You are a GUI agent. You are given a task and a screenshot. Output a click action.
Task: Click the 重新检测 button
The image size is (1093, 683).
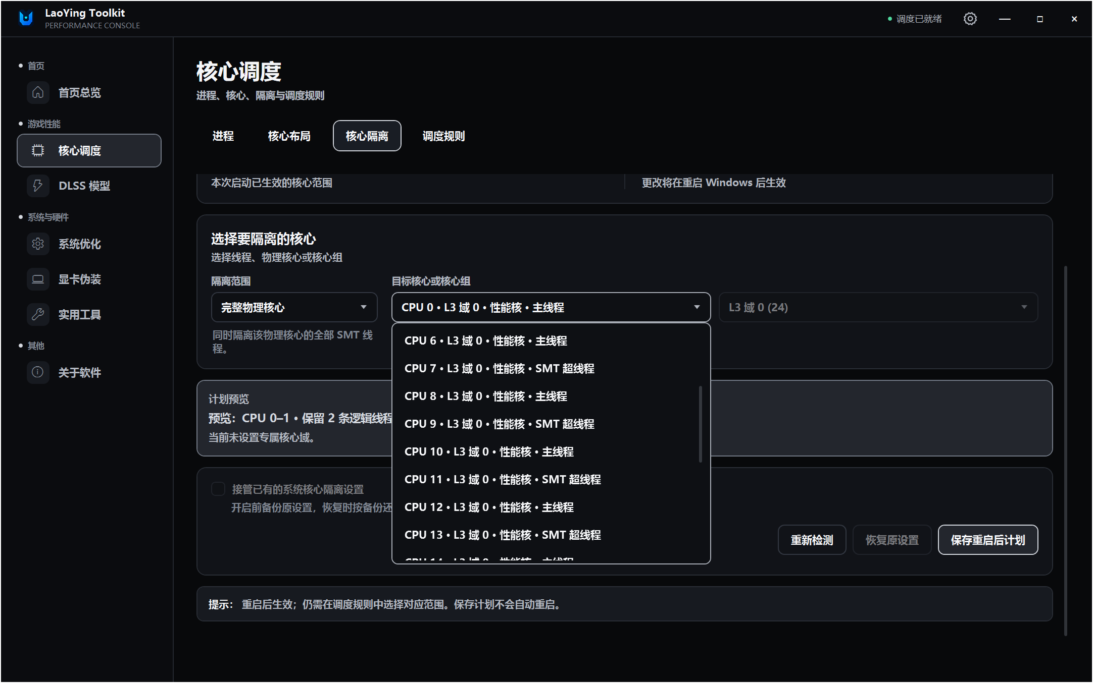(x=812, y=540)
